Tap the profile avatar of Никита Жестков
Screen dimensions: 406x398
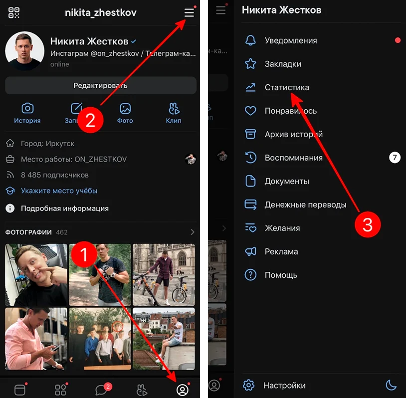24,51
